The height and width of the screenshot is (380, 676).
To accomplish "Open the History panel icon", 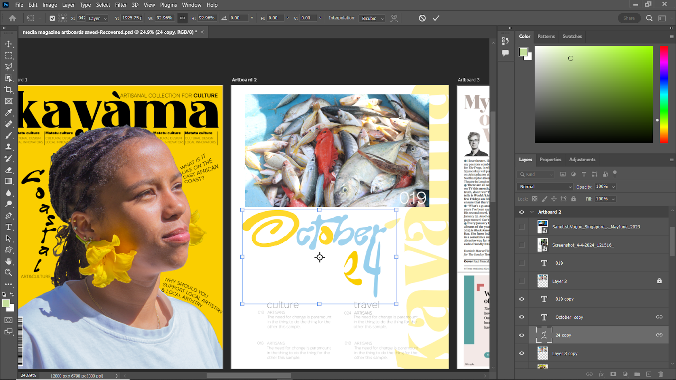I will 505,41.
